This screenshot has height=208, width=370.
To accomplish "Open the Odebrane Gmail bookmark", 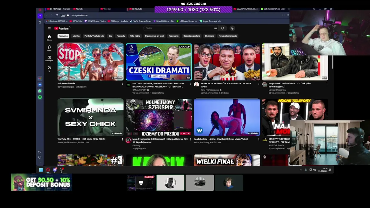I will 57,21.
